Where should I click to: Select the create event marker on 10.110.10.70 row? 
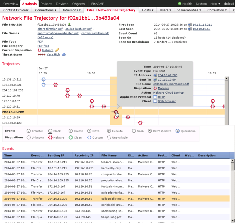click(80, 96)
